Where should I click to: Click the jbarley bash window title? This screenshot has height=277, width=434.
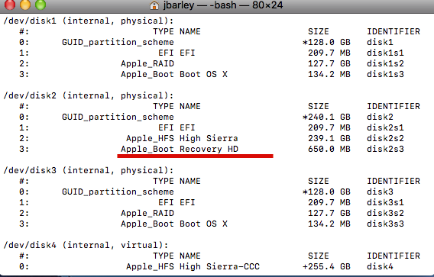click(223, 5)
